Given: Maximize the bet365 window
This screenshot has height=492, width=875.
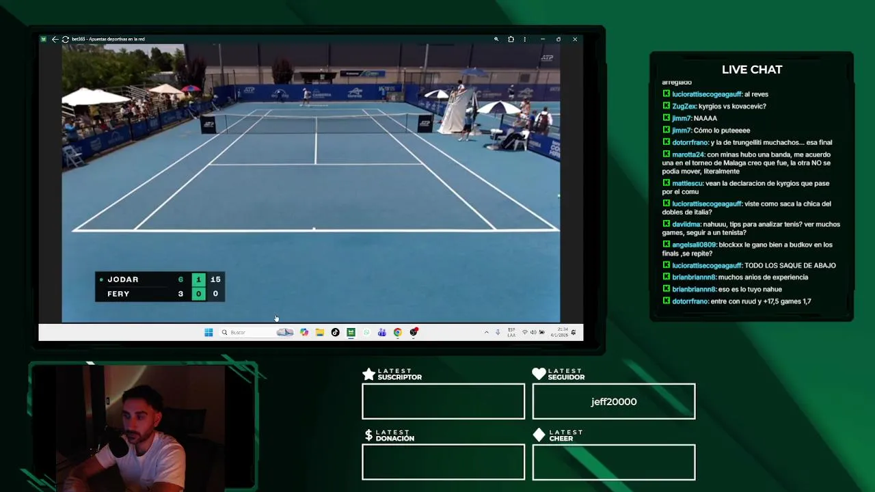Looking at the screenshot, I should click(x=558, y=39).
